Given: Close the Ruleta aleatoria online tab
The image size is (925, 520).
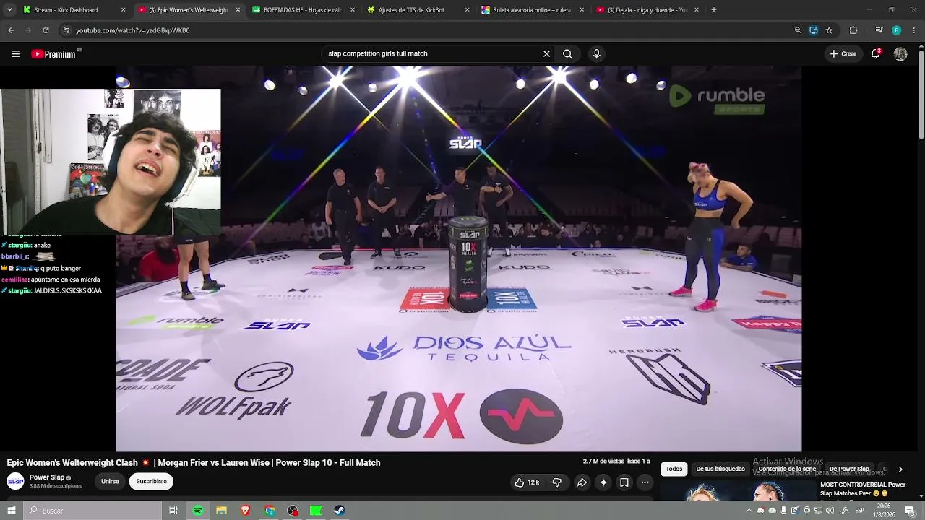Looking at the screenshot, I should [582, 10].
